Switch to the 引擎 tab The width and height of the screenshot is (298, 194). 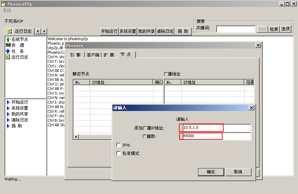pyautogui.click(x=76, y=55)
